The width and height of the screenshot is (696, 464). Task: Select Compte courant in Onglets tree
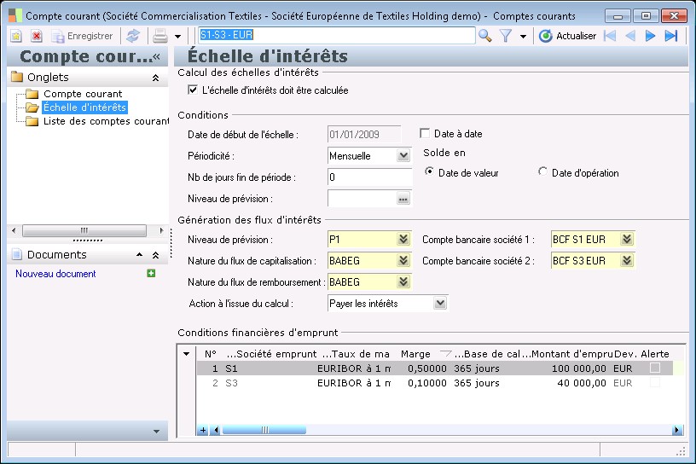(83, 94)
